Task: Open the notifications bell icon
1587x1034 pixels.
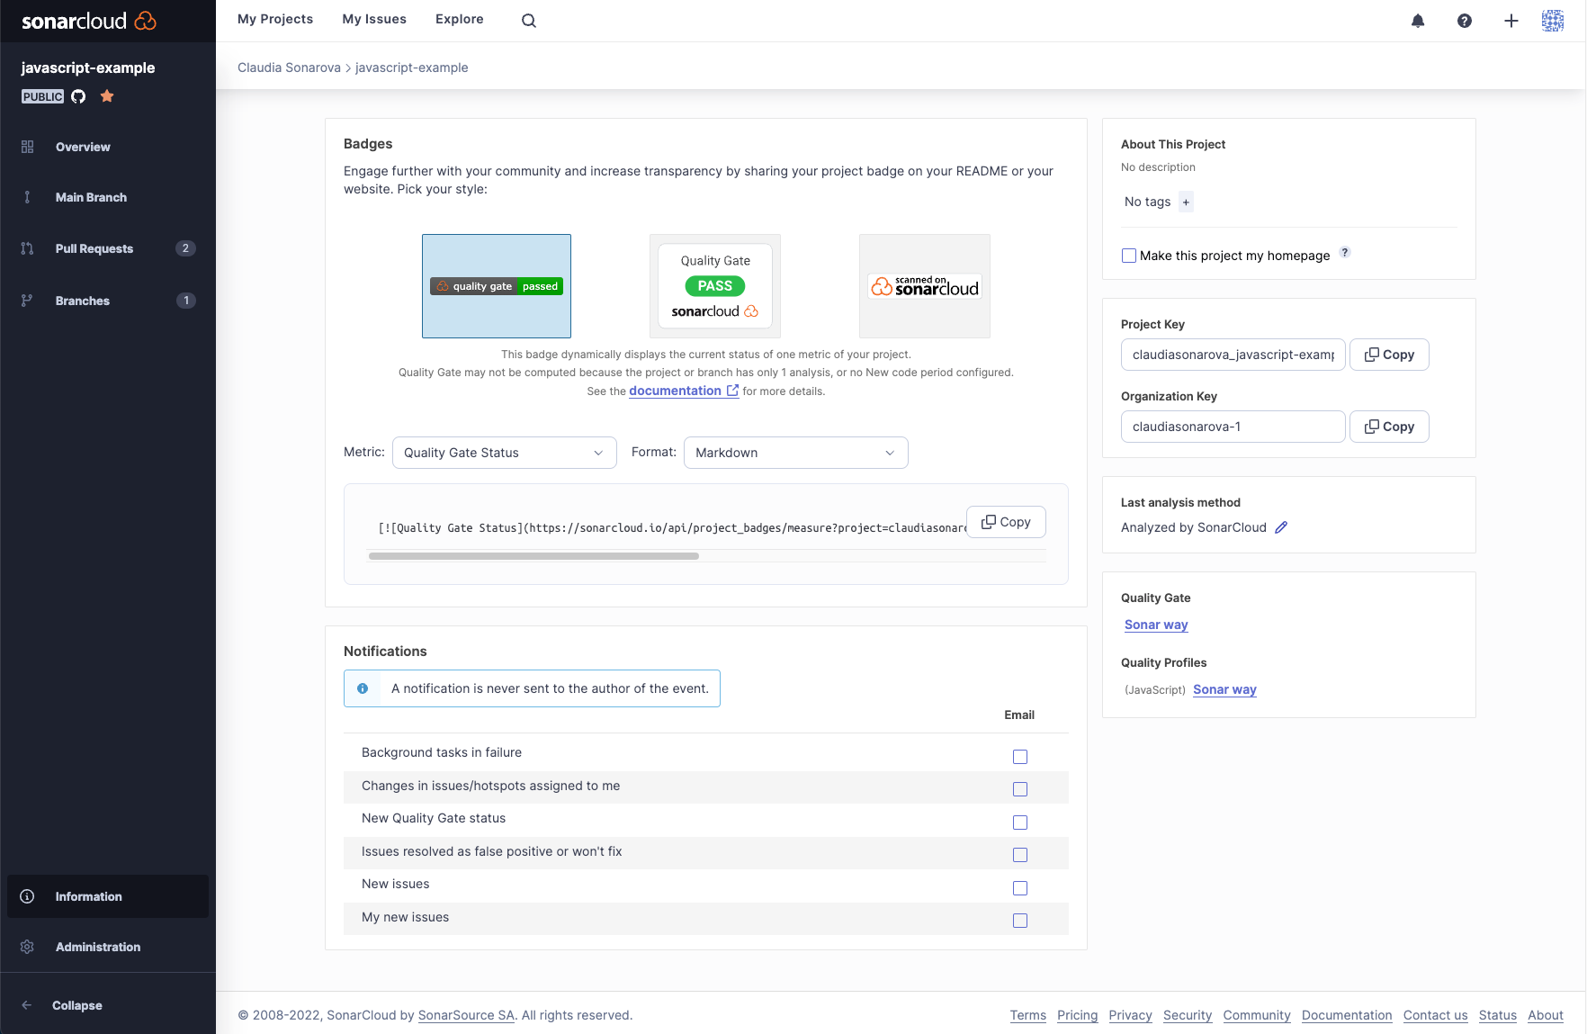Action: pos(1418,21)
